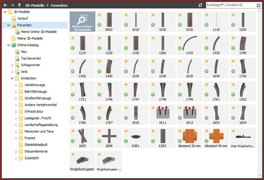
Task: Toggle favorite star on model 0852
Action: [99, 15]
